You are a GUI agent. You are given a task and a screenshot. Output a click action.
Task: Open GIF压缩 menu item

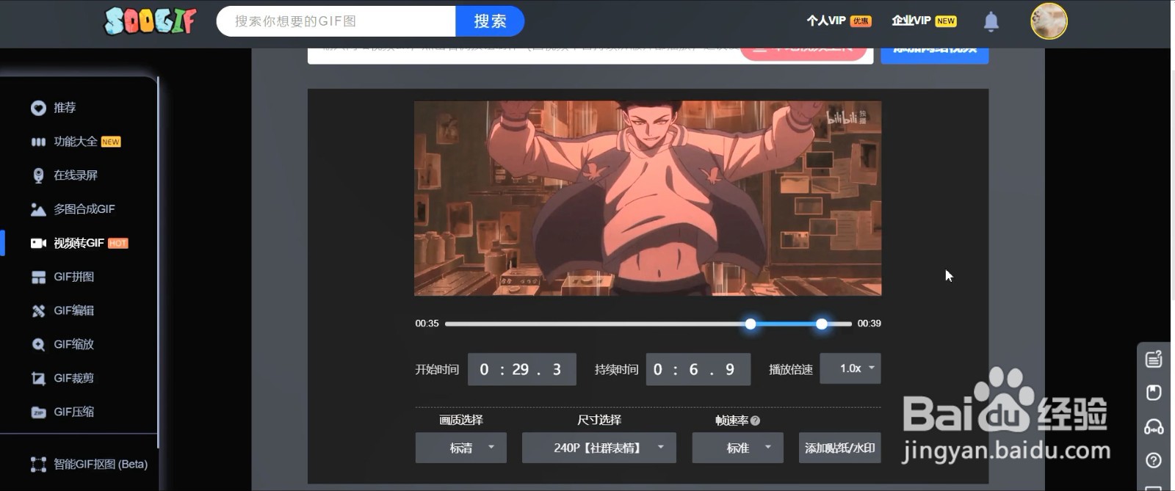pyautogui.click(x=74, y=412)
